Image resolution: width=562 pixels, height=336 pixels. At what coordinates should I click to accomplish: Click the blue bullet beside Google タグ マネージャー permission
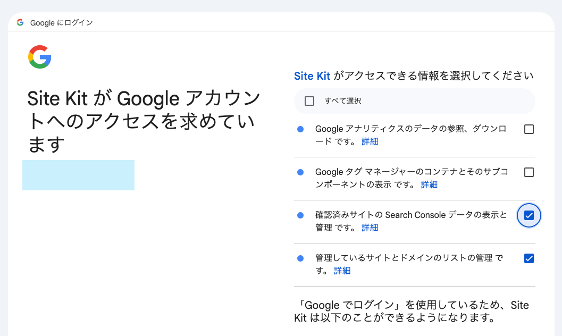pos(300,172)
